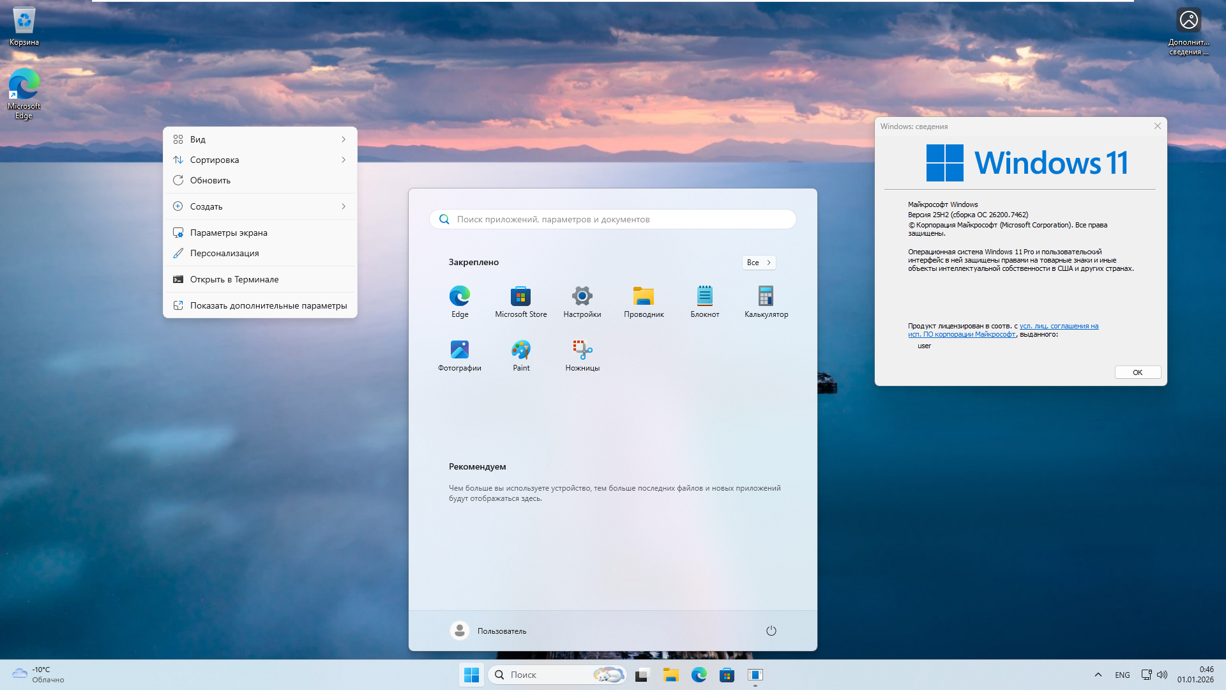The image size is (1226, 690).
Task: Click Start menu search field
Action: [612, 219]
